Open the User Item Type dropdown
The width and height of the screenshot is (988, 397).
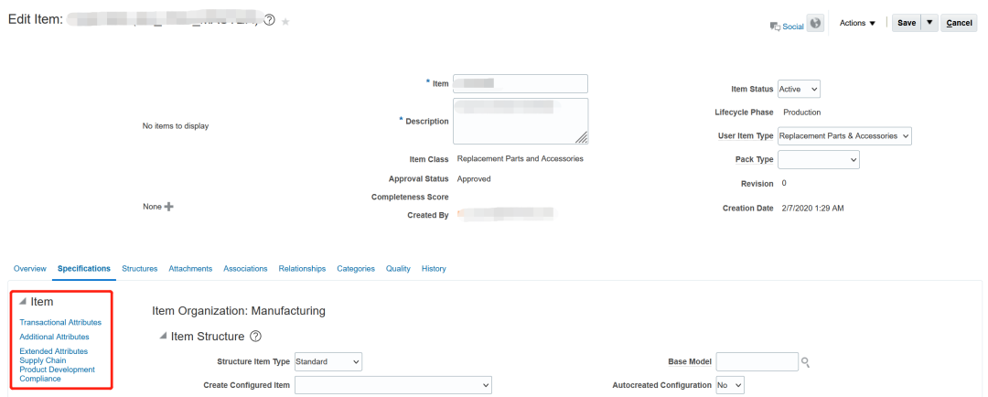point(844,135)
